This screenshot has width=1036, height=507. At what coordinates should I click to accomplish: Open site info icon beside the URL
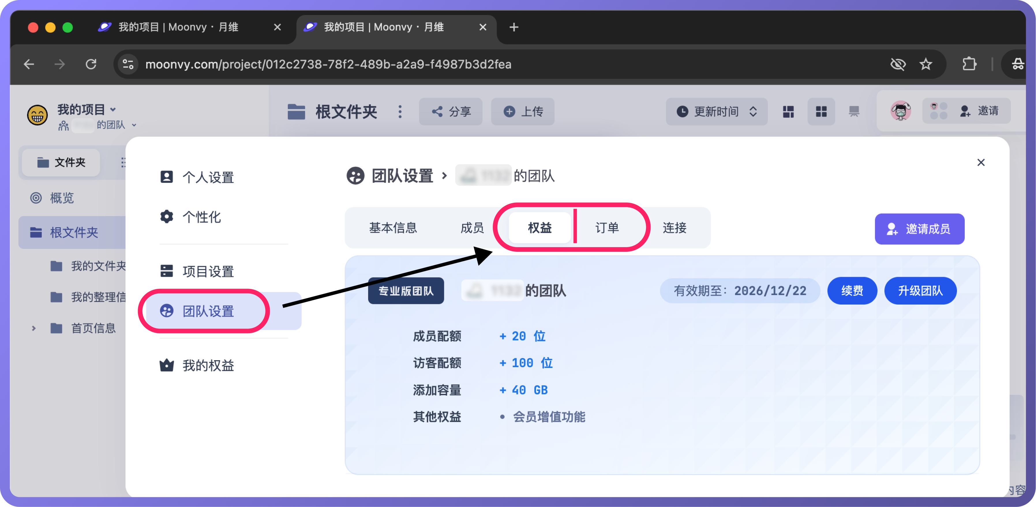click(128, 64)
